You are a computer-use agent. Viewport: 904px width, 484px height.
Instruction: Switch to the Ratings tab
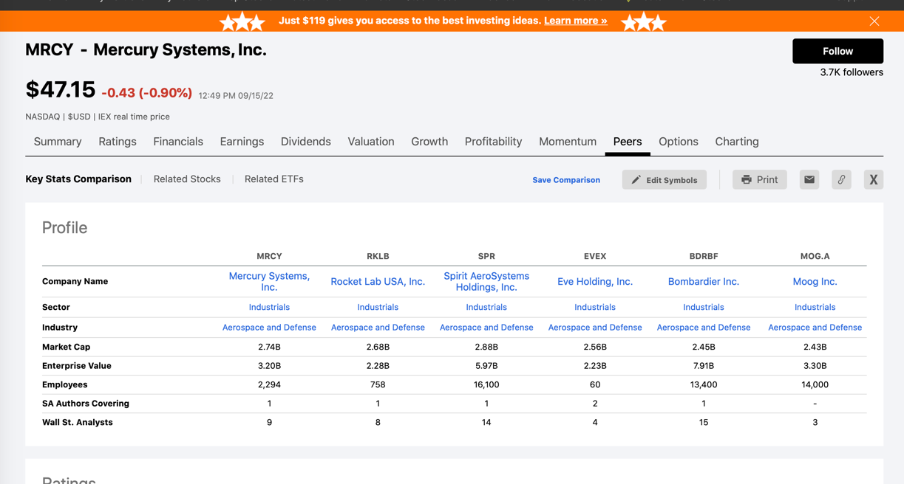(x=117, y=141)
